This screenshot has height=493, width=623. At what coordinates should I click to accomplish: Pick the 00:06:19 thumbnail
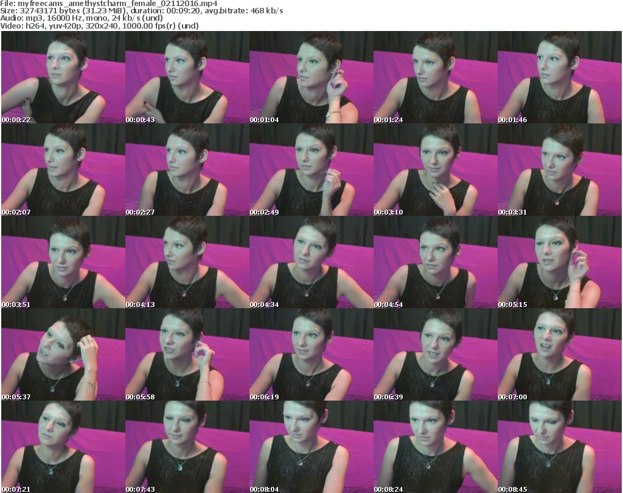click(x=311, y=354)
